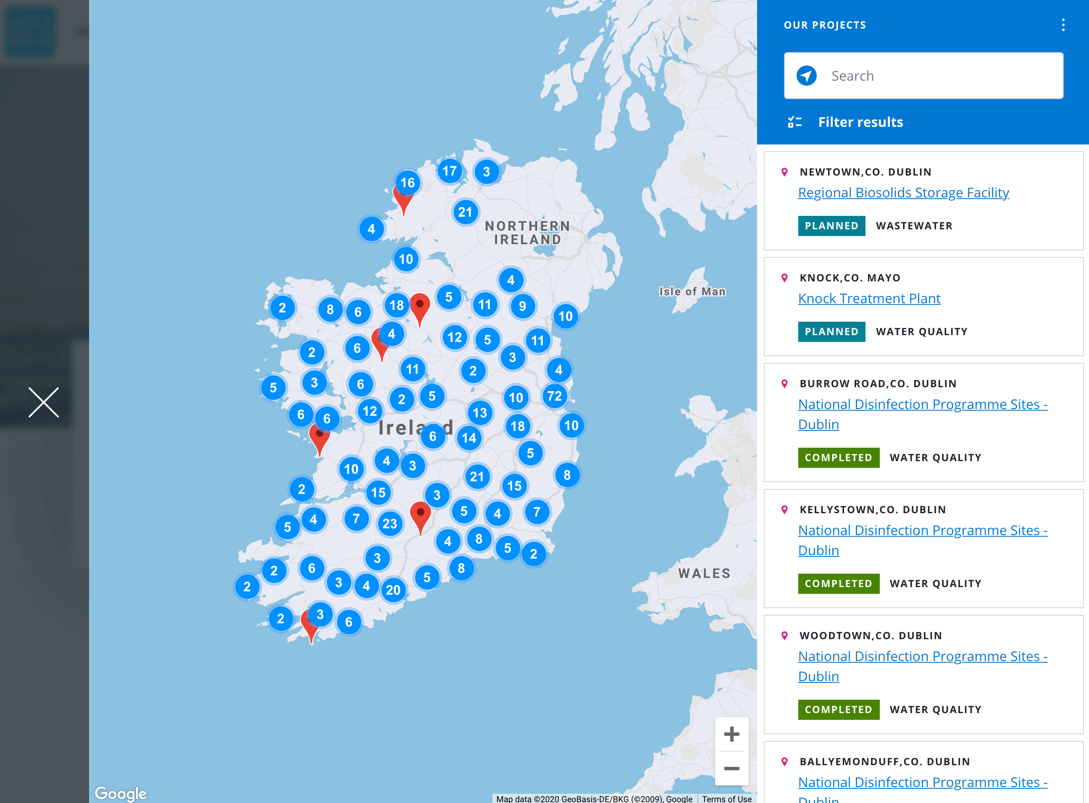Click the cluster marker showing 14
Screen dimensions: 1089x803
coord(468,438)
